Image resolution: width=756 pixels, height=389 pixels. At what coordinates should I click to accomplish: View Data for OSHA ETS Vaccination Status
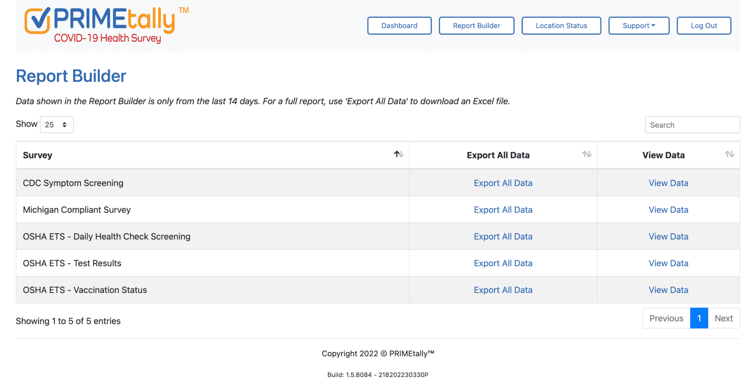[x=668, y=290]
